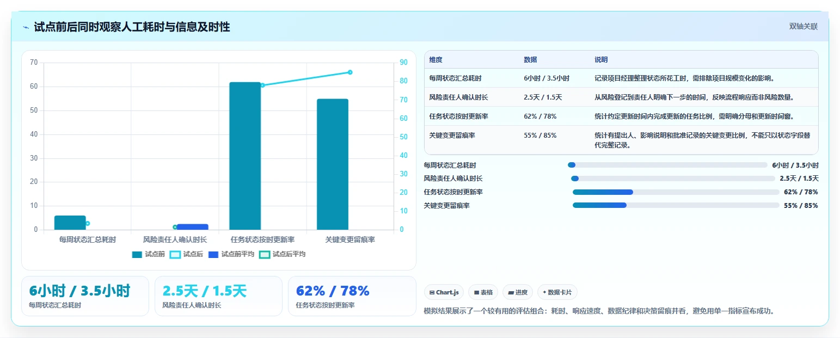Click x-axis label 关键变更留痕率
The width and height of the screenshot is (840, 338).
[350, 239]
